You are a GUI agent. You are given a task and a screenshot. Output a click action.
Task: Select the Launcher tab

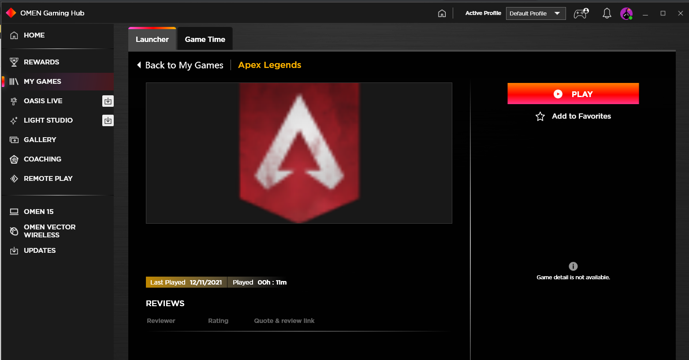click(x=152, y=39)
